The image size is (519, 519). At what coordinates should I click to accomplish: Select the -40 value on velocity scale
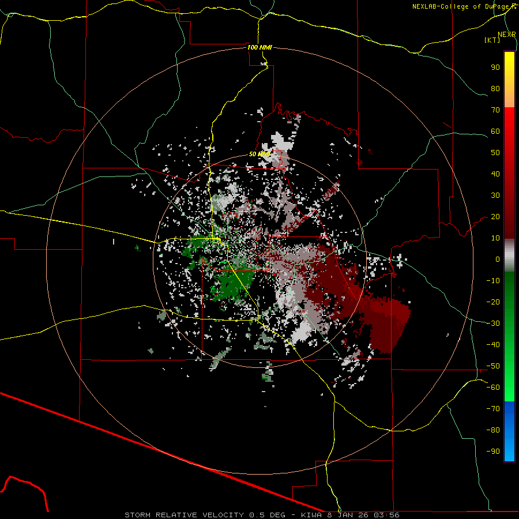click(493, 345)
